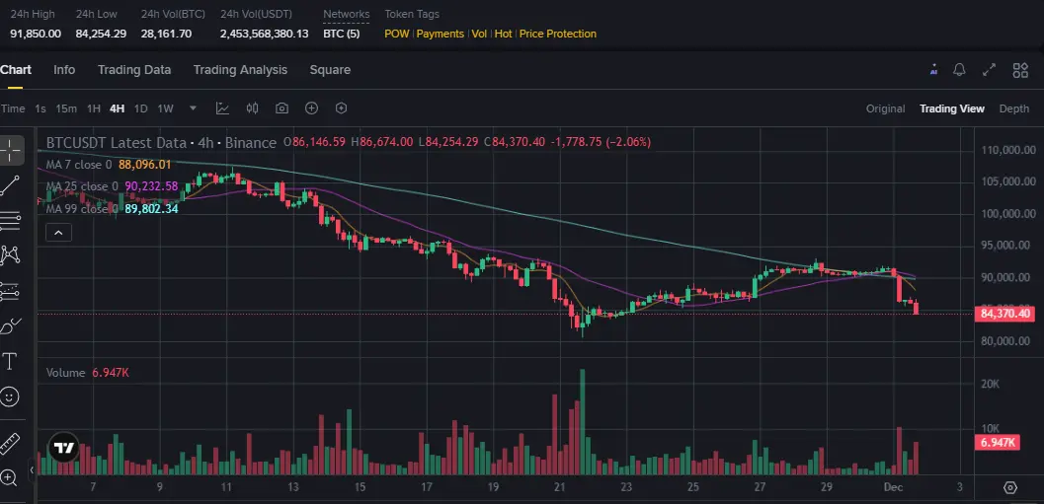Screen dimensions: 1044x504
Task: Select the XABCD pattern drawing tool
Action: click(x=11, y=255)
